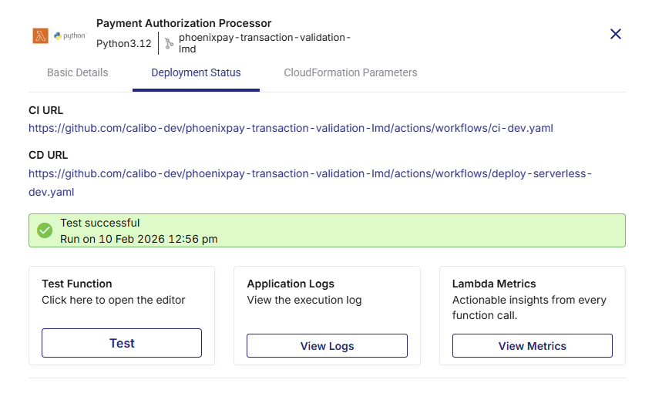
Task: Click the View Logs button
Action: 327,346
